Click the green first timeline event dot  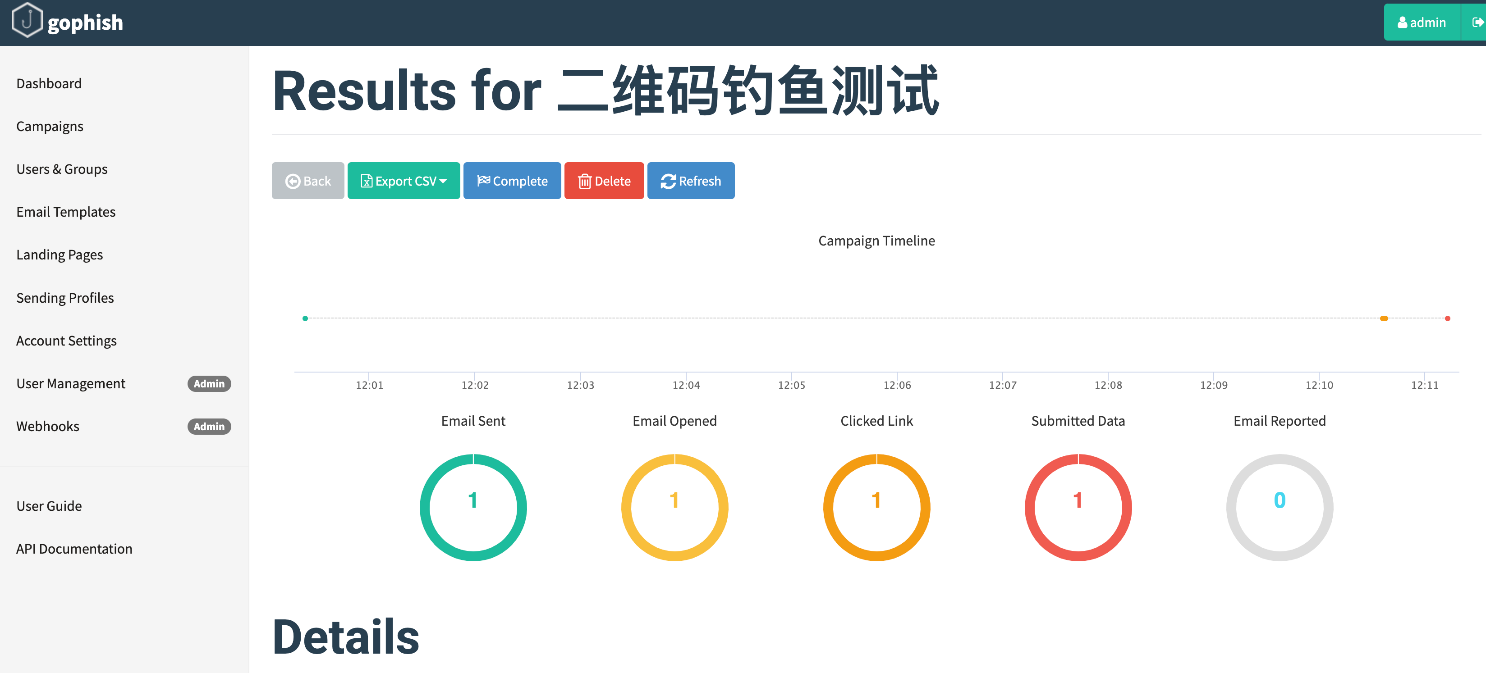305,318
